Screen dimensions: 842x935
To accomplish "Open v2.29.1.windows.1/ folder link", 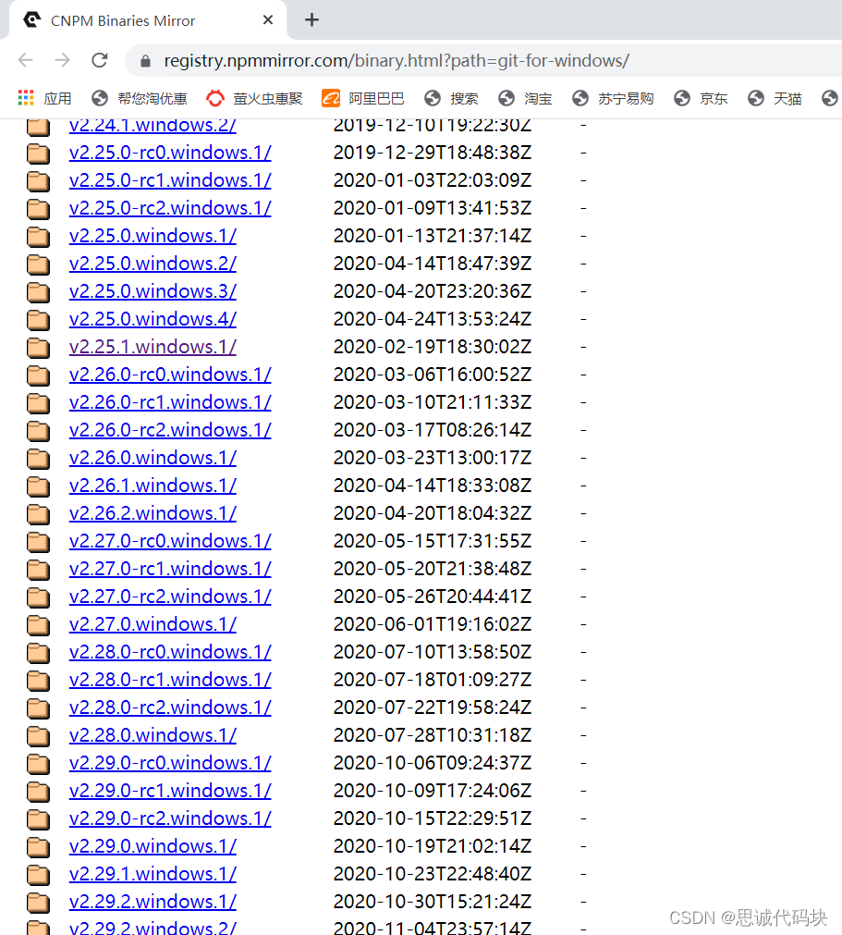I will [153, 874].
